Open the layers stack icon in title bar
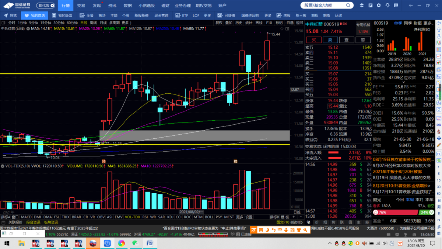Viewport: 442px width, 249px height. 361,6
